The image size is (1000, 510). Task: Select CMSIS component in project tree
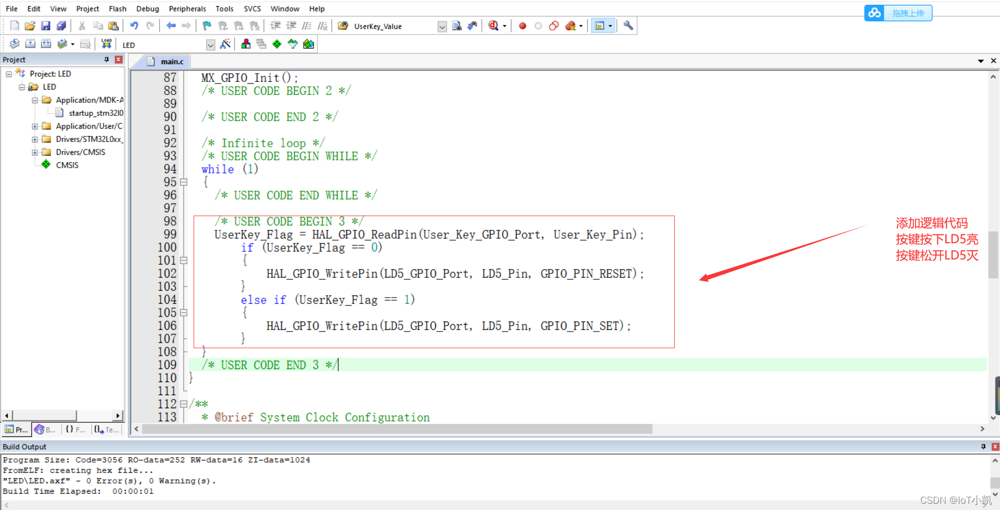(67, 165)
